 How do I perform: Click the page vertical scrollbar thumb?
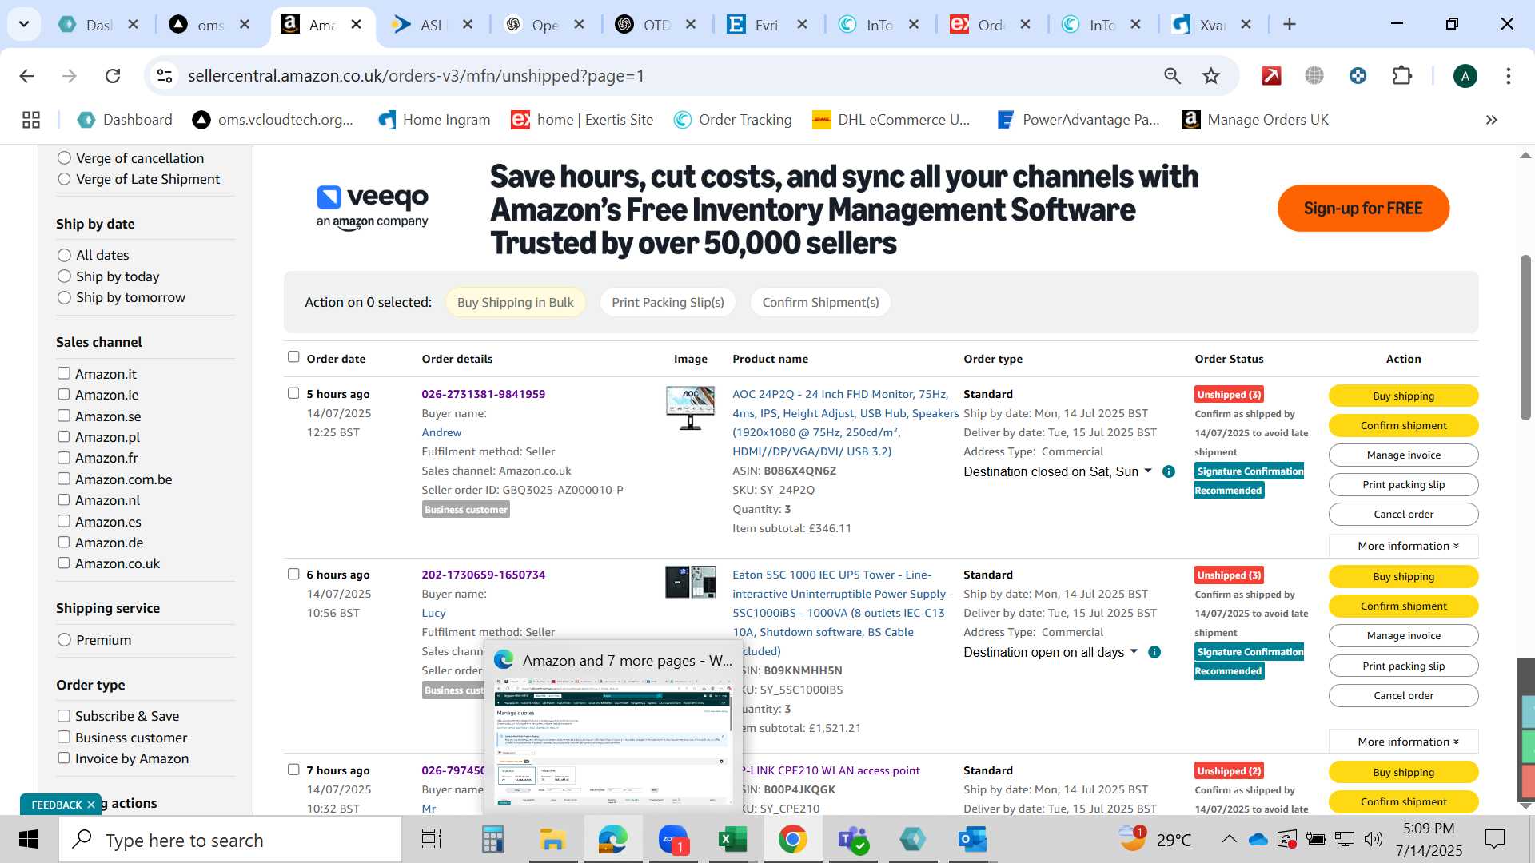pyautogui.click(x=1525, y=337)
